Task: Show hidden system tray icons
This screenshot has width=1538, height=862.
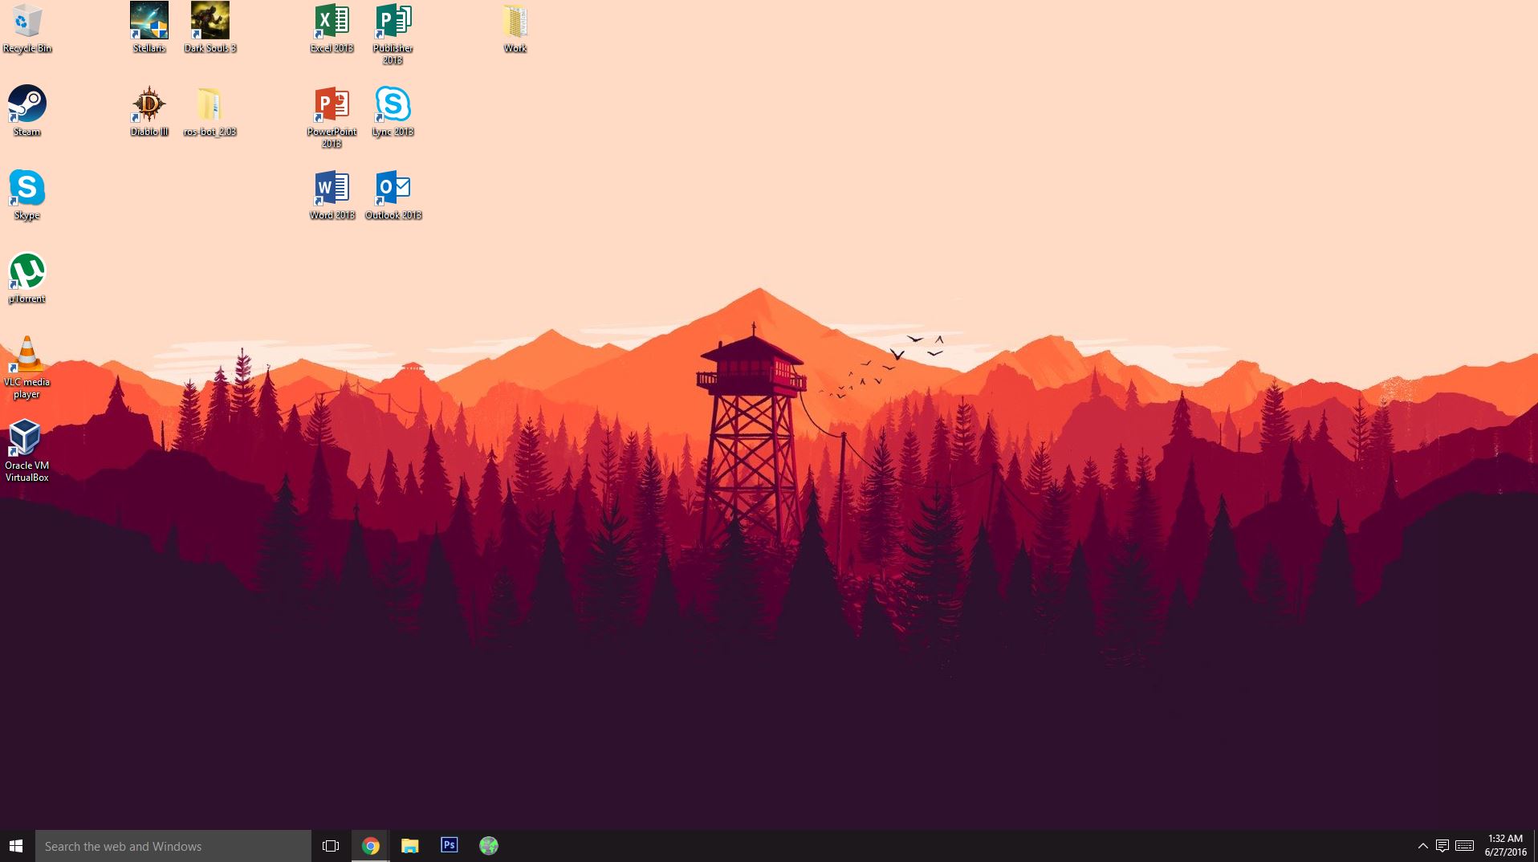Action: click(1422, 846)
